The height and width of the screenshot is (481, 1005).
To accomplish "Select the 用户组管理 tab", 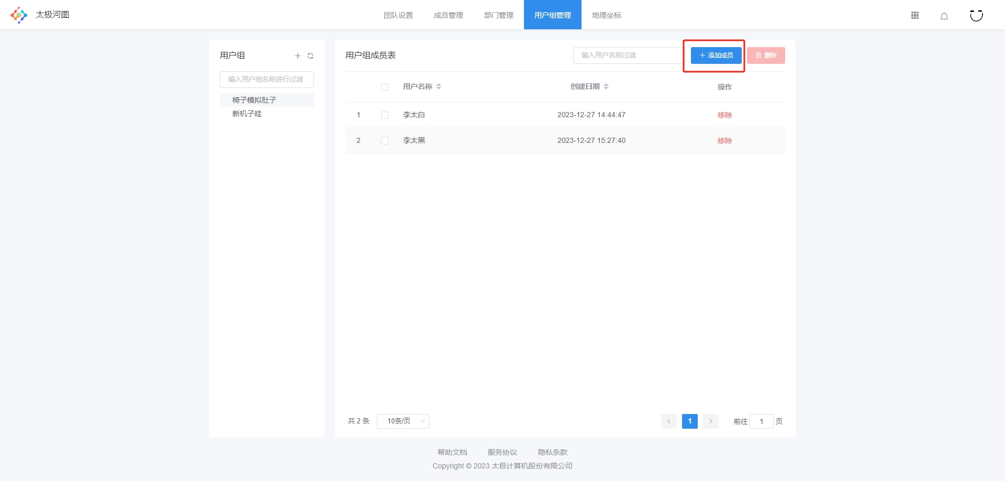I will point(553,15).
